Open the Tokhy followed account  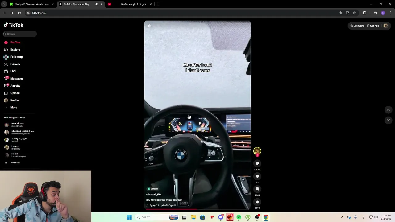pyautogui.click(x=15, y=140)
